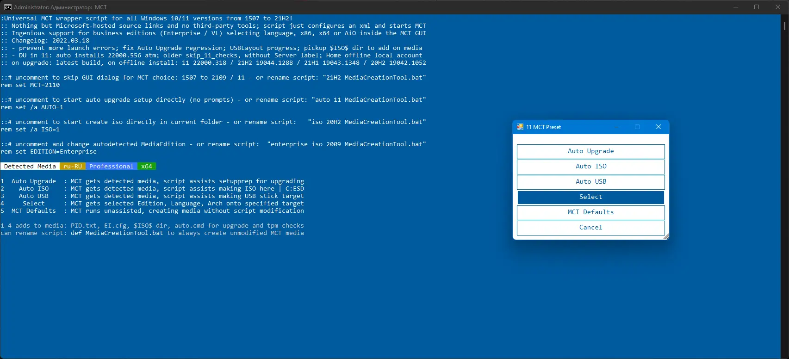Click the "uncomment to skip GUI dialog" comment line
The image size is (789, 359).
click(213, 78)
